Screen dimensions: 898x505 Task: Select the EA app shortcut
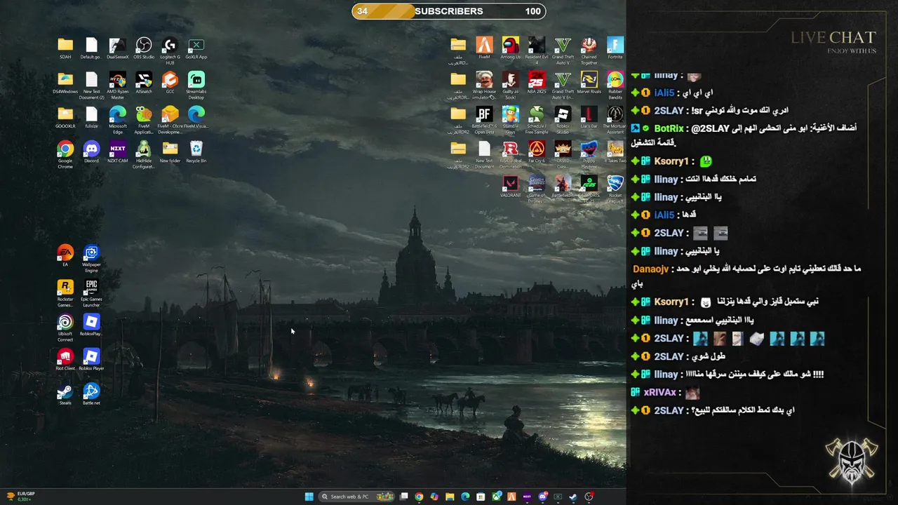point(65,255)
